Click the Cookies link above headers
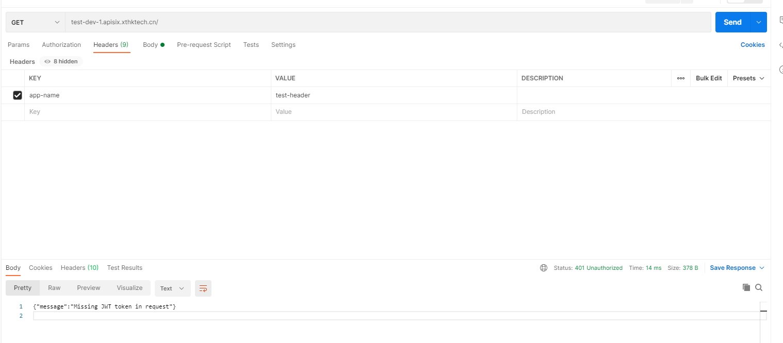This screenshot has height=343, width=783. pyautogui.click(x=753, y=45)
